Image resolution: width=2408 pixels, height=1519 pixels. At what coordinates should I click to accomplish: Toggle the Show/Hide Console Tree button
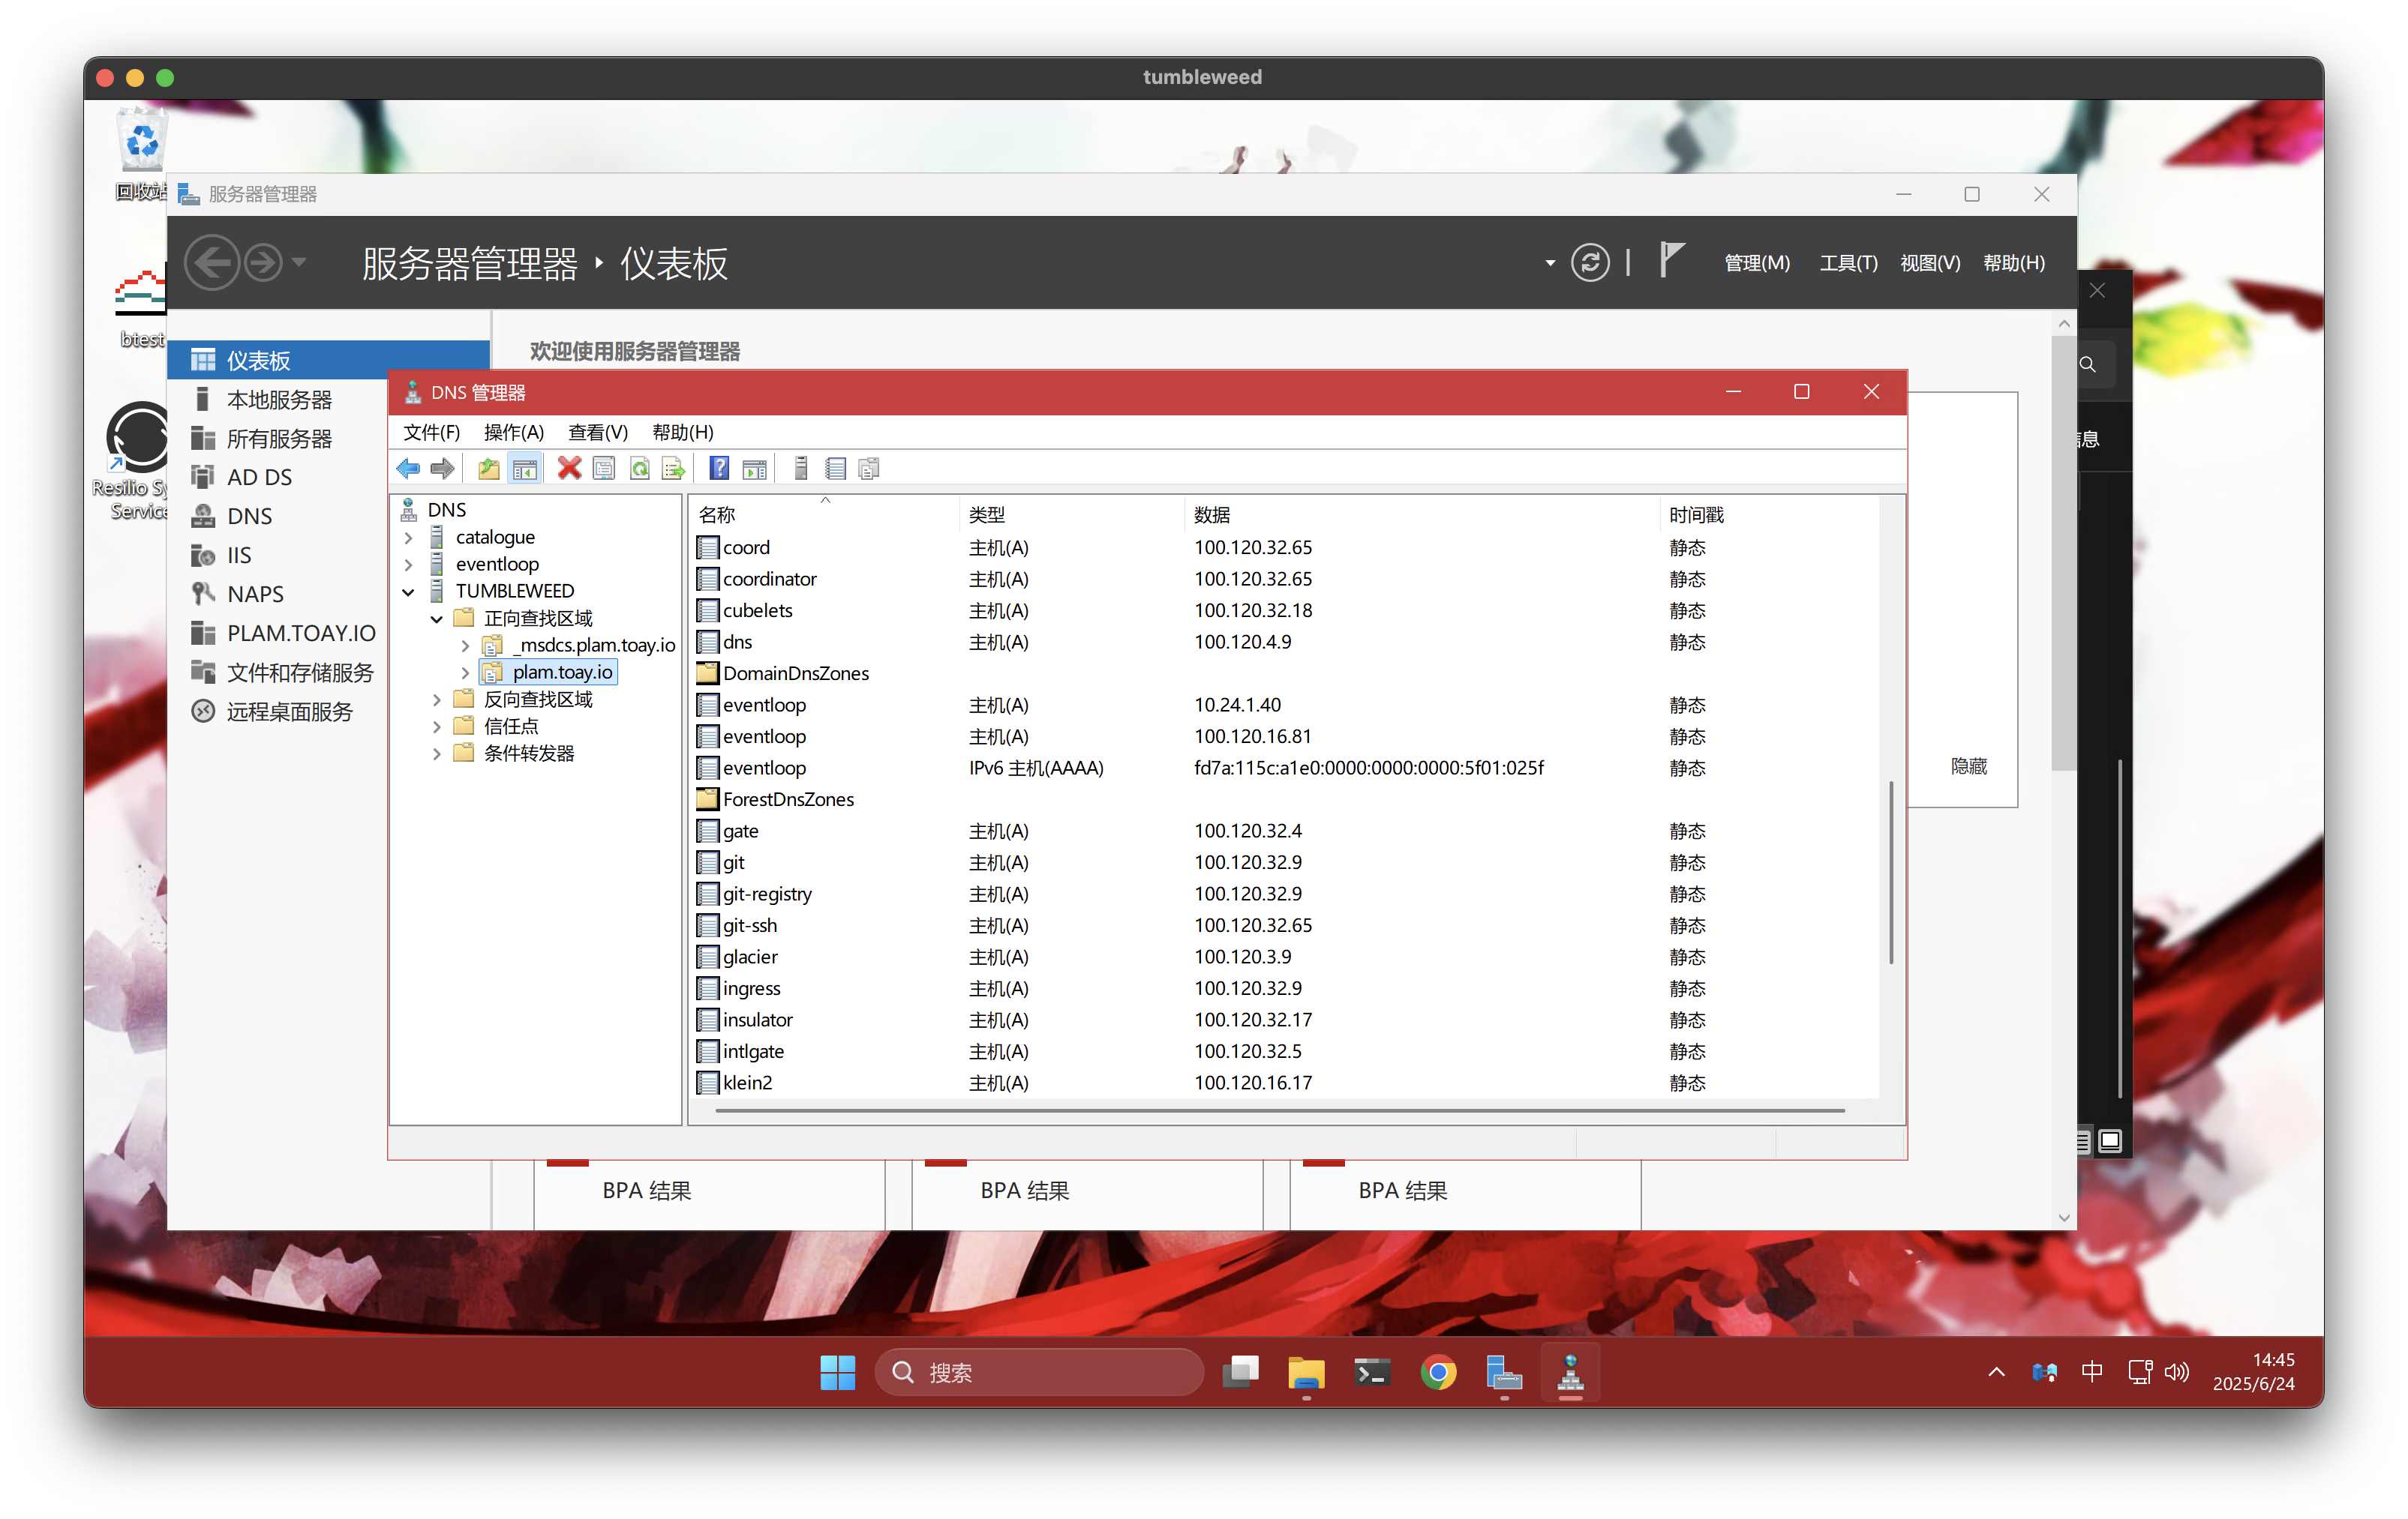pyautogui.click(x=525, y=469)
